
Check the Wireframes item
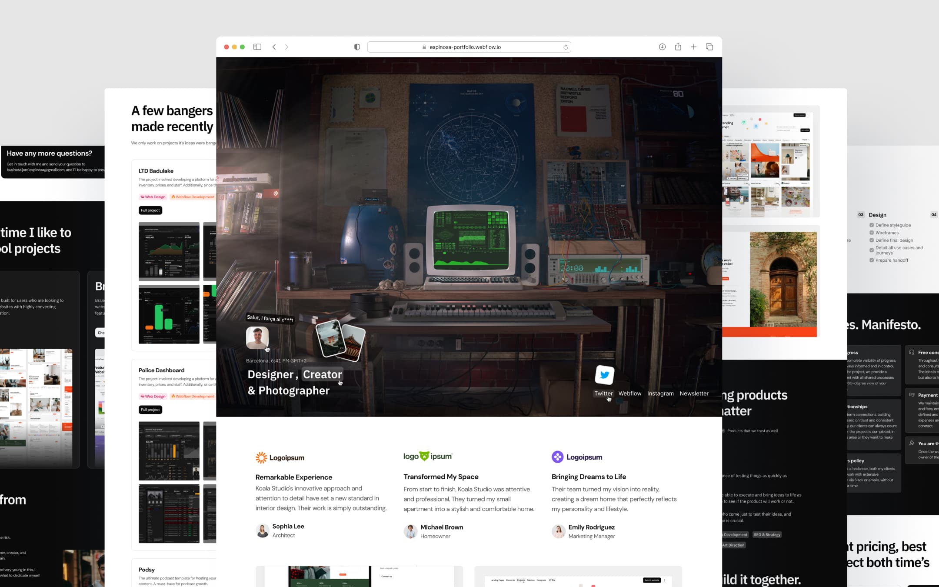click(x=872, y=233)
